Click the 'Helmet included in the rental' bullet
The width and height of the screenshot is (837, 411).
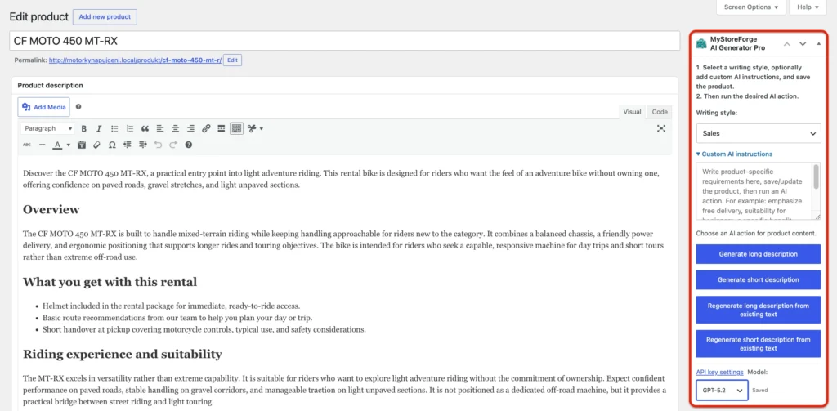tap(172, 306)
